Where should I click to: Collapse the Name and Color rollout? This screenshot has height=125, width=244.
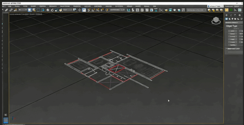pos(233,49)
